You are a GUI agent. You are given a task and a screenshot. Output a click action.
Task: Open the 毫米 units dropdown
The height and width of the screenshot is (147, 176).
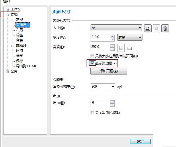pyautogui.click(x=130, y=37)
